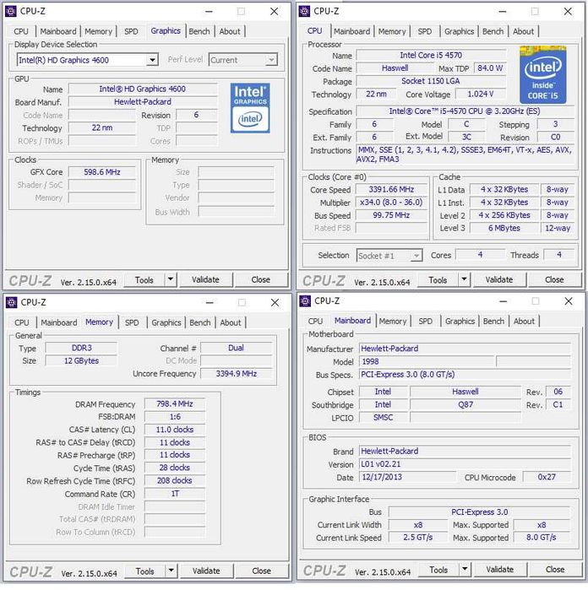Click the Board Manuf. Hewlett-Packard value

click(x=143, y=101)
